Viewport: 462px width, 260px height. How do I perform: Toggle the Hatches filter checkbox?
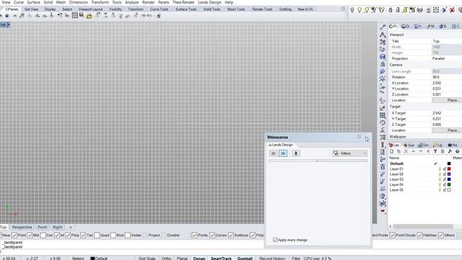(x=419, y=235)
